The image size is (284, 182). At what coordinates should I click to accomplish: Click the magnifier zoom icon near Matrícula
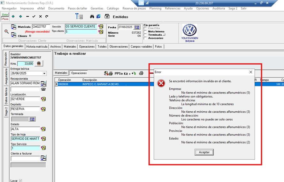[6, 31]
